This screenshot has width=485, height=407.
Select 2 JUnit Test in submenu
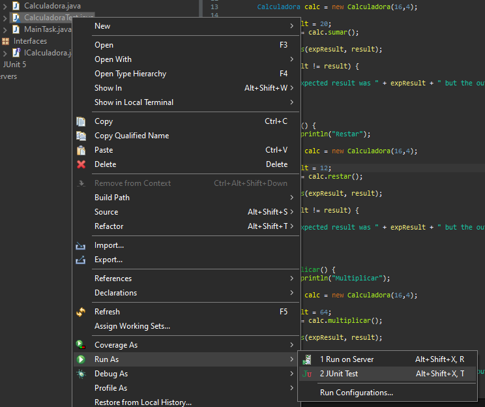coord(387,374)
